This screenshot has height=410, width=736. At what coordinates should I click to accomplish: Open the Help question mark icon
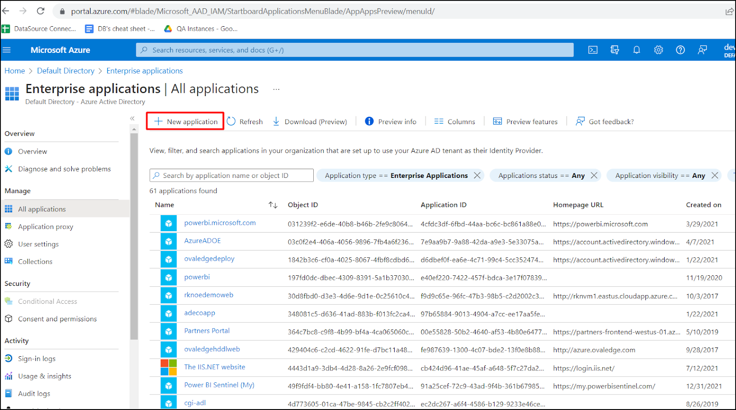pyautogui.click(x=680, y=50)
